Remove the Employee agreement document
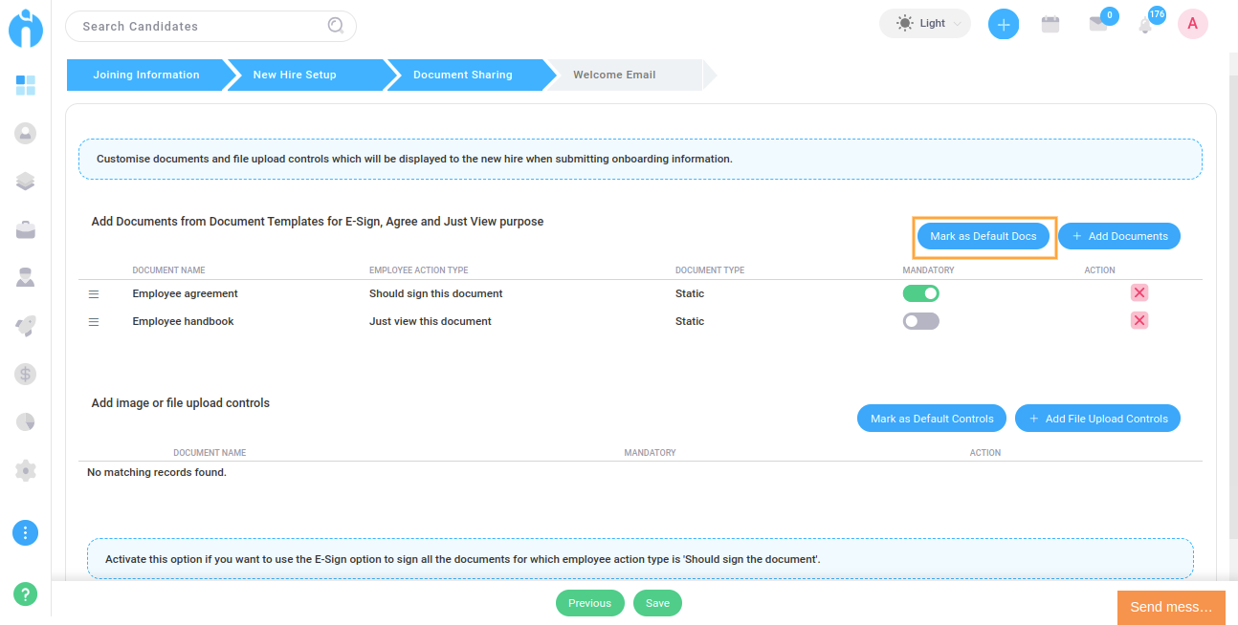Image resolution: width=1238 pixels, height=625 pixels. point(1139,292)
